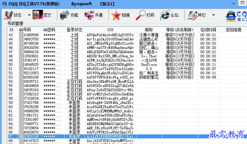Viewport: 247px width, 144px height.
Task: Click the SID column header
Action: 110,30
